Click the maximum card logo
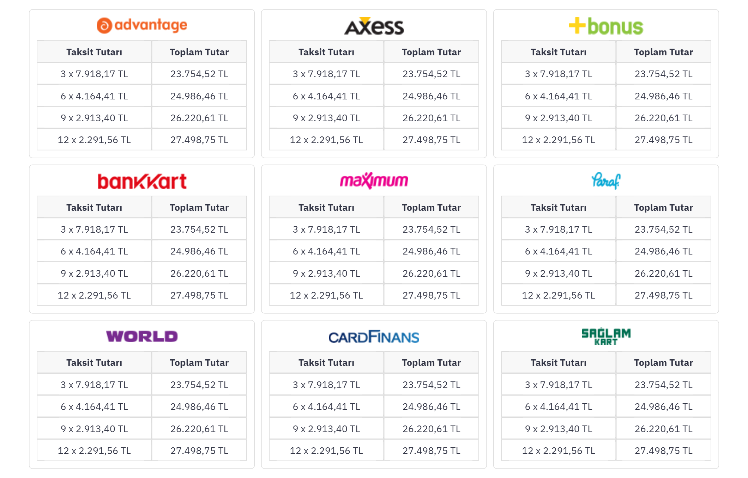The height and width of the screenshot is (478, 748). [x=374, y=181]
